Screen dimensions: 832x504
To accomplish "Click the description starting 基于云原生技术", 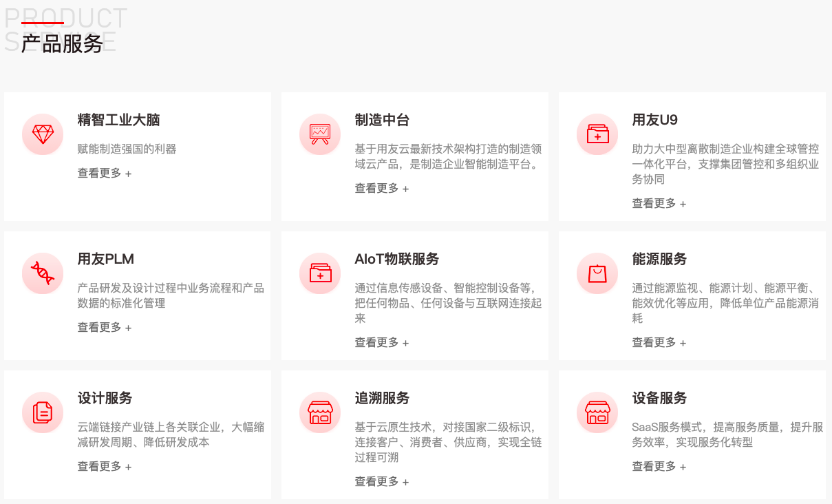I will coord(449,443).
